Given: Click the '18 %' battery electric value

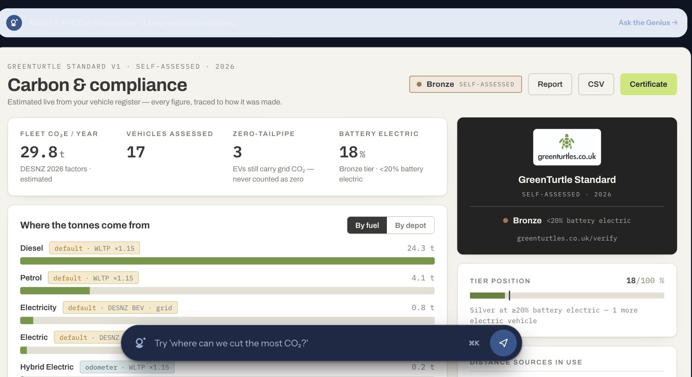Looking at the screenshot, I should coord(352,152).
